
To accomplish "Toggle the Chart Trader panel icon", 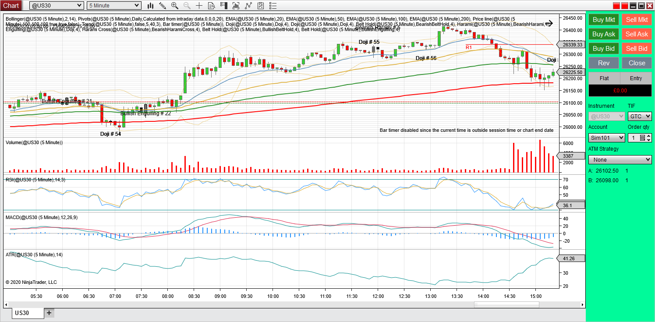I will (x=223, y=5).
